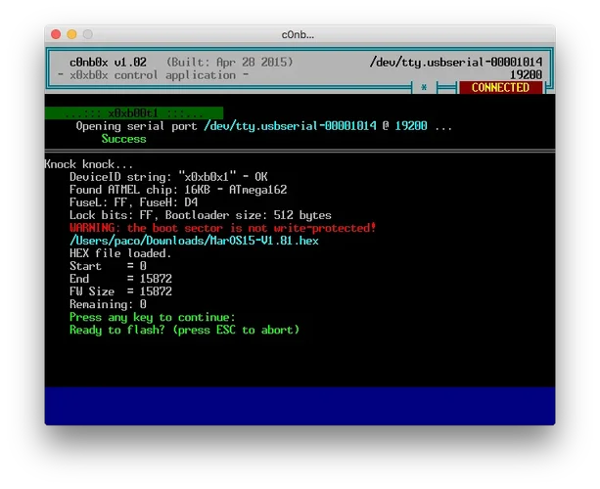Viewport: 600px width, 489px height.
Task: Click the 'Start = 0' line
Action: pos(108,266)
